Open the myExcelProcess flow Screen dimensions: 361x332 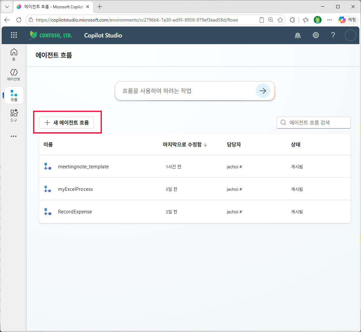pos(75,189)
